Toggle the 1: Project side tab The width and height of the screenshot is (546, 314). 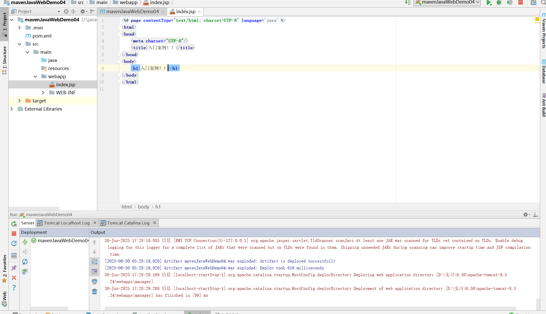click(4, 24)
